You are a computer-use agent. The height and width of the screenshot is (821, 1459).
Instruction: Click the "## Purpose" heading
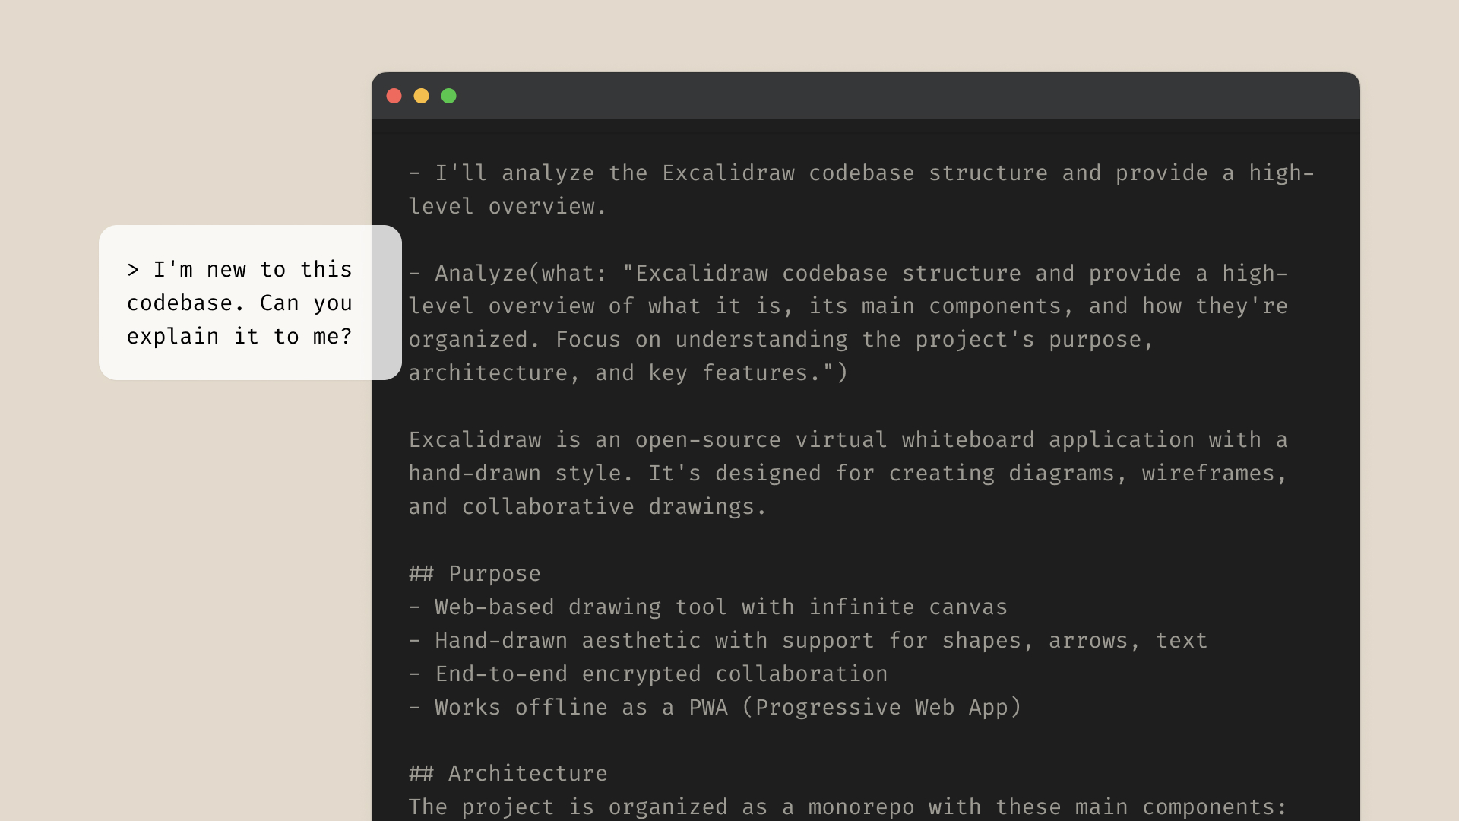click(x=474, y=574)
